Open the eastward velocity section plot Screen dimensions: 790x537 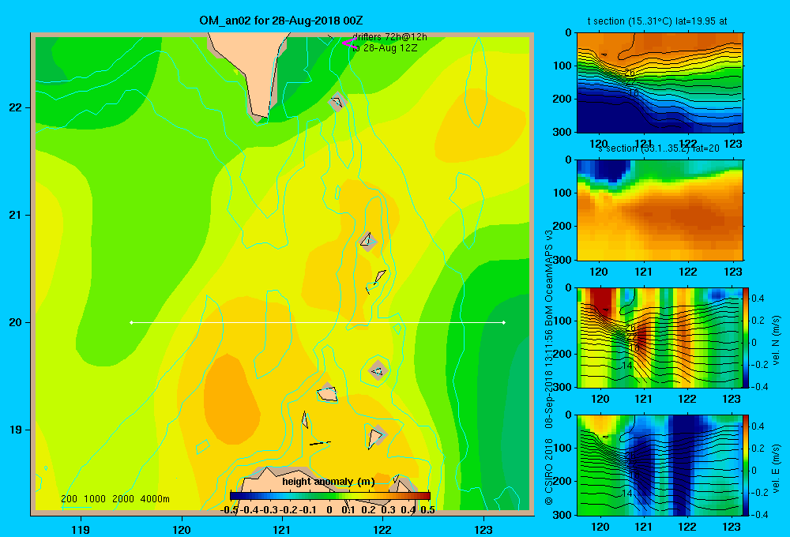click(x=660, y=465)
